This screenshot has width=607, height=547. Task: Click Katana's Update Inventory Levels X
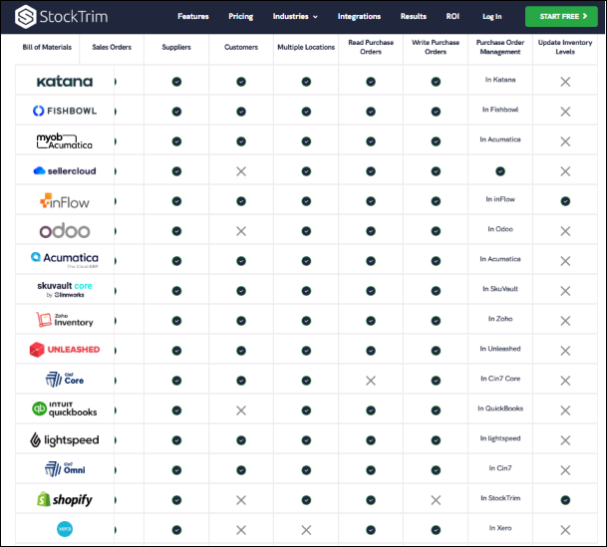tap(565, 82)
